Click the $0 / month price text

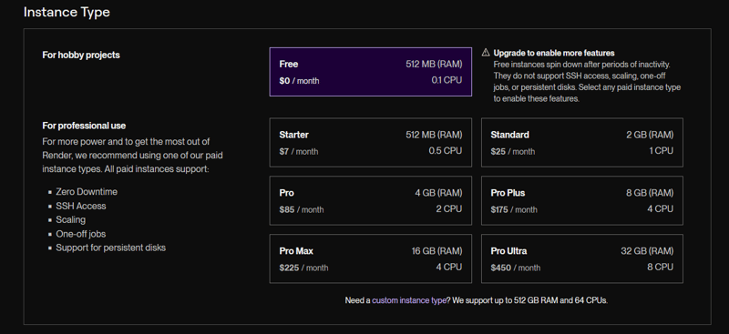tap(299, 81)
